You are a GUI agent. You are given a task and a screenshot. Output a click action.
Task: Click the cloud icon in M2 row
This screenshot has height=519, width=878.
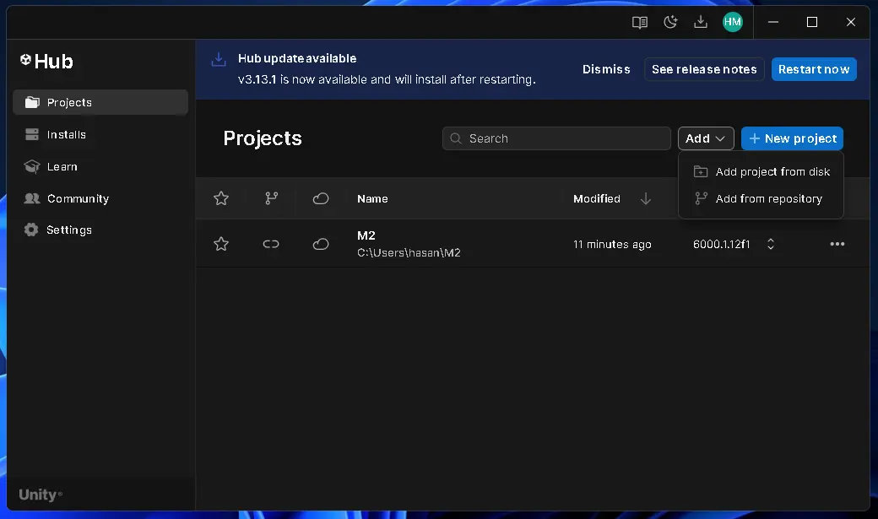321,244
